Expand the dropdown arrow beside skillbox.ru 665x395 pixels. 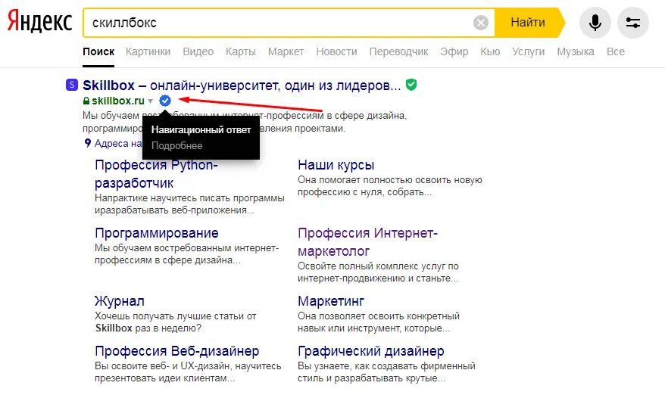click(x=151, y=101)
